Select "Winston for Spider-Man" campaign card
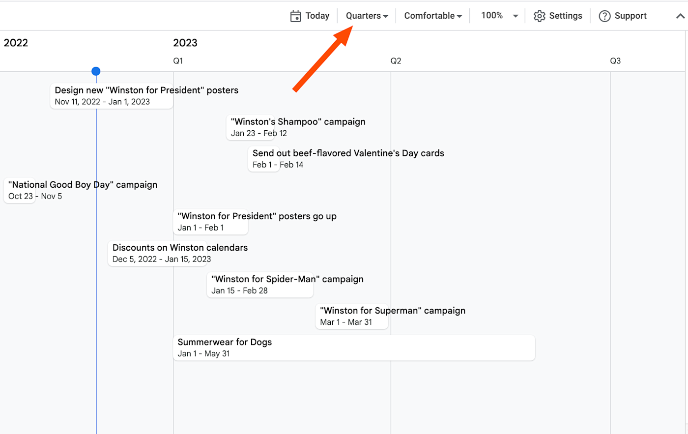688x434 pixels. (260, 285)
